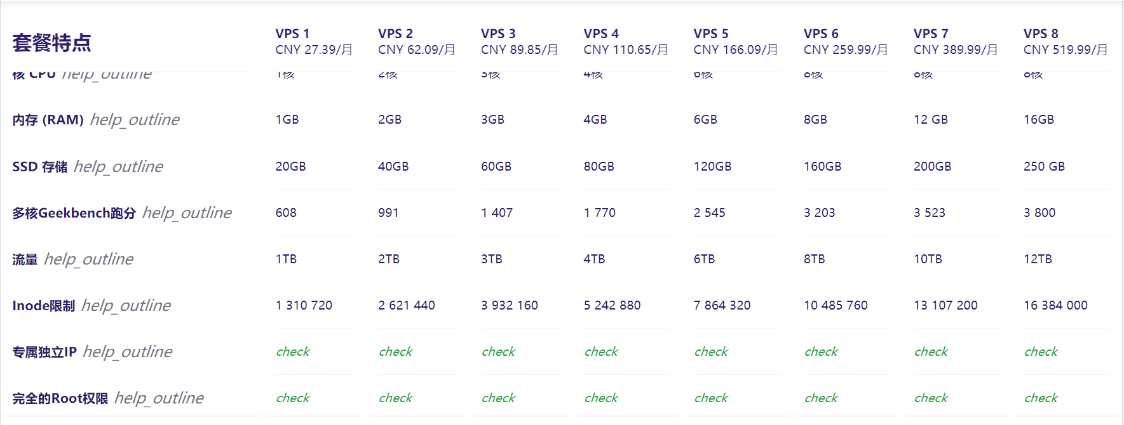Click the help icon beside 流量

pyautogui.click(x=88, y=259)
